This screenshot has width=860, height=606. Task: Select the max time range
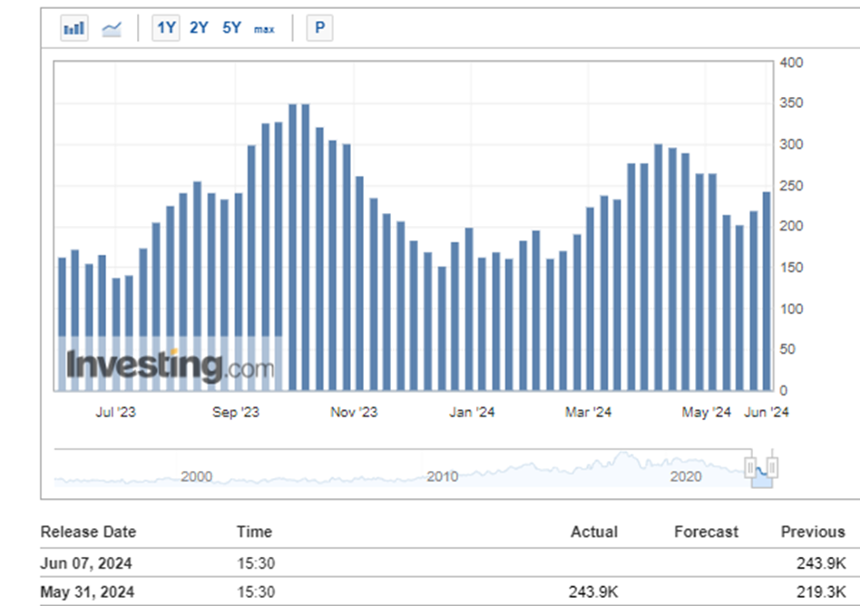tap(264, 29)
